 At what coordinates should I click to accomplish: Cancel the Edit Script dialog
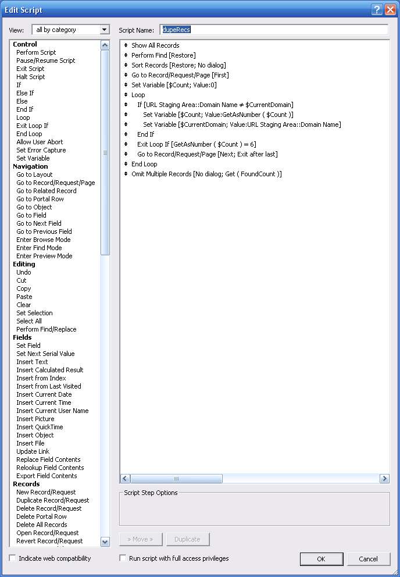point(369,559)
